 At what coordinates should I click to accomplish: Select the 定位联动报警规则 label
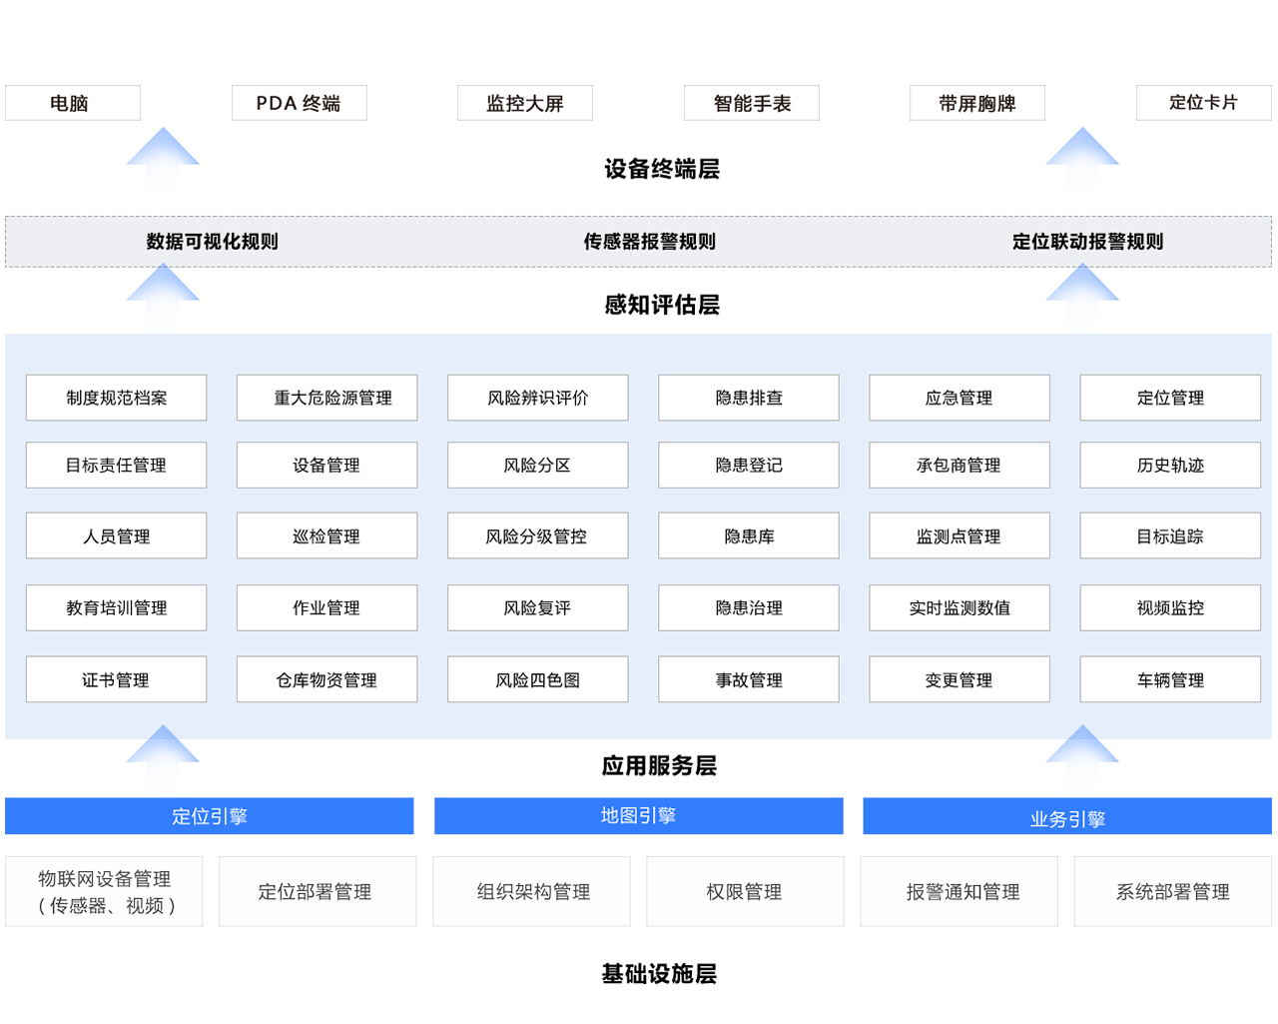pyautogui.click(x=1087, y=242)
